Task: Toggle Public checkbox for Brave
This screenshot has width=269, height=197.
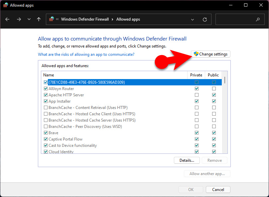Action: point(214,133)
